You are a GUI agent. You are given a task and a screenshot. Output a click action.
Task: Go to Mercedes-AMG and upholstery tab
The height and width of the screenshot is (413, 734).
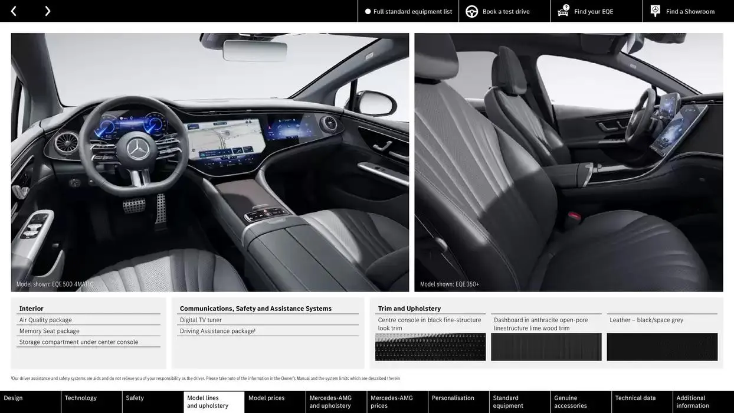336,402
